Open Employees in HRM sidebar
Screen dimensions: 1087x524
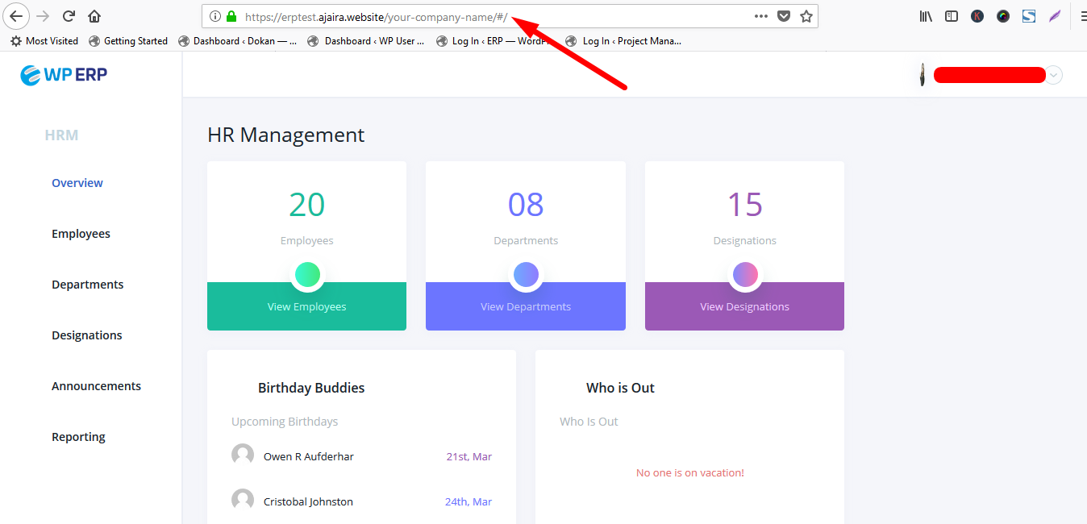pos(81,234)
